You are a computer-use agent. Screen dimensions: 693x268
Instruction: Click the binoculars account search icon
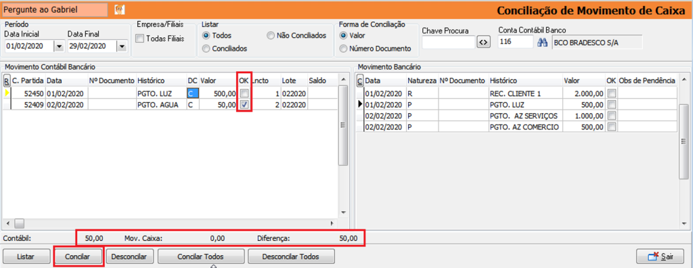[543, 43]
